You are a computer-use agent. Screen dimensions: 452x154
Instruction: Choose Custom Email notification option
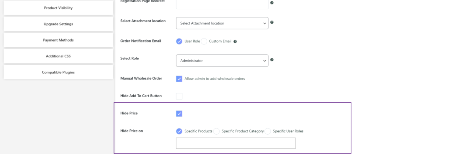pyautogui.click(x=204, y=41)
